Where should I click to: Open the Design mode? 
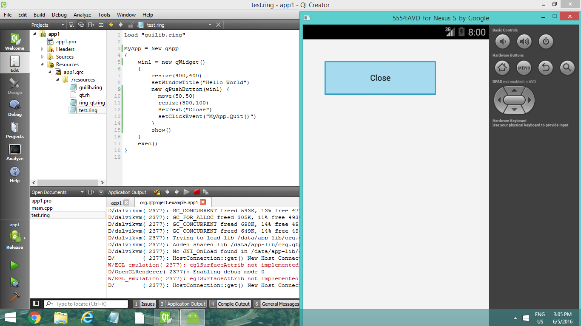click(x=15, y=86)
